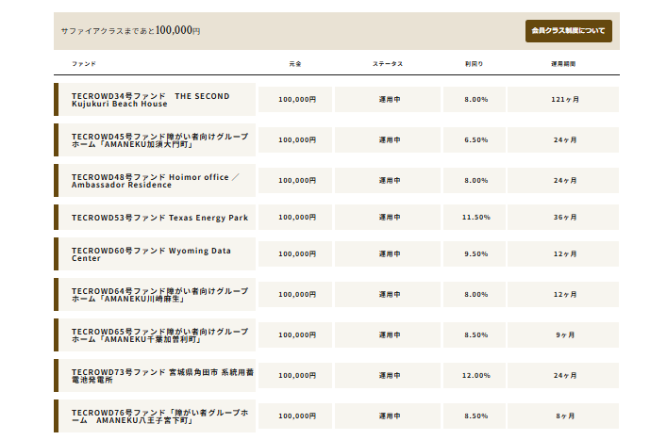Select the 8ヶ月 period for TECROWD76号
Screen dimensions: 667x440
563,416
